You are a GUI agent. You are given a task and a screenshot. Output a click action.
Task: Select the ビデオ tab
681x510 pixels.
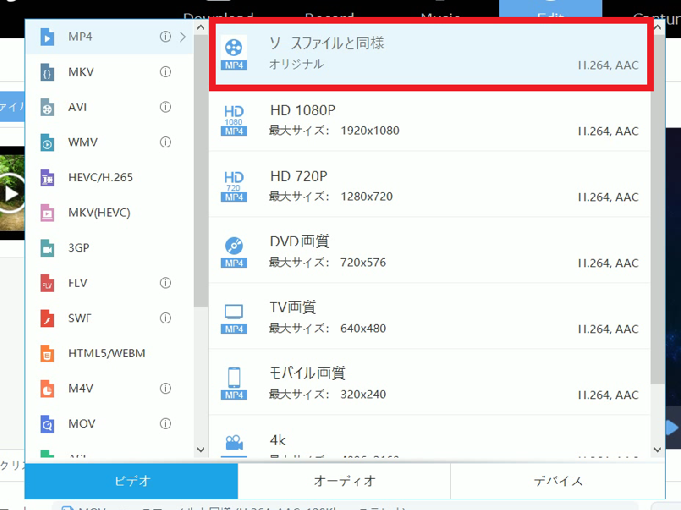pyautogui.click(x=131, y=481)
